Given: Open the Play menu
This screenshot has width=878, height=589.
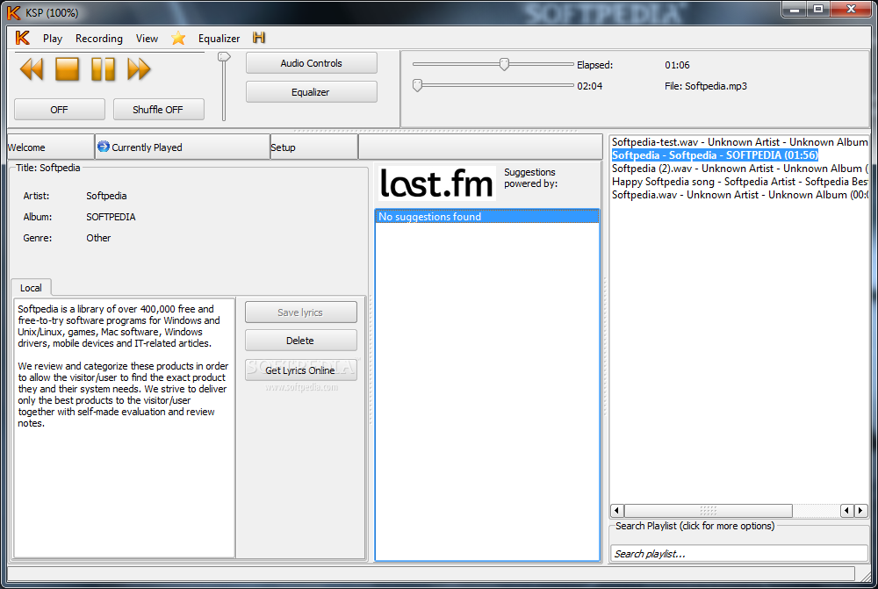Looking at the screenshot, I should pos(53,38).
